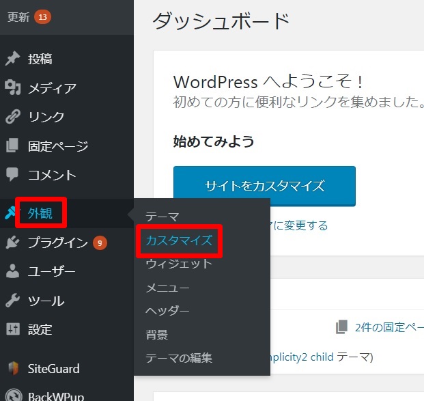Select メニュー in the appearance submenu
The image size is (424, 401).
[x=167, y=288]
